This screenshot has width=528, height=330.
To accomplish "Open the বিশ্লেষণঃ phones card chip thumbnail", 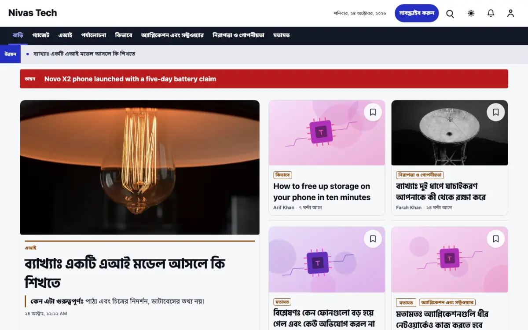I will point(327,260).
